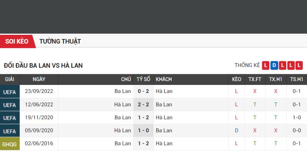Image resolution: width=307 pixels, height=153 pixels.
Task: Open the SOI KÈO tab
Action: click(x=17, y=41)
